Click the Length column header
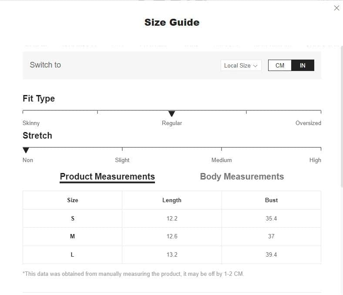Image resolution: width=343 pixels, height=295 pixels. tap(172, 200)
